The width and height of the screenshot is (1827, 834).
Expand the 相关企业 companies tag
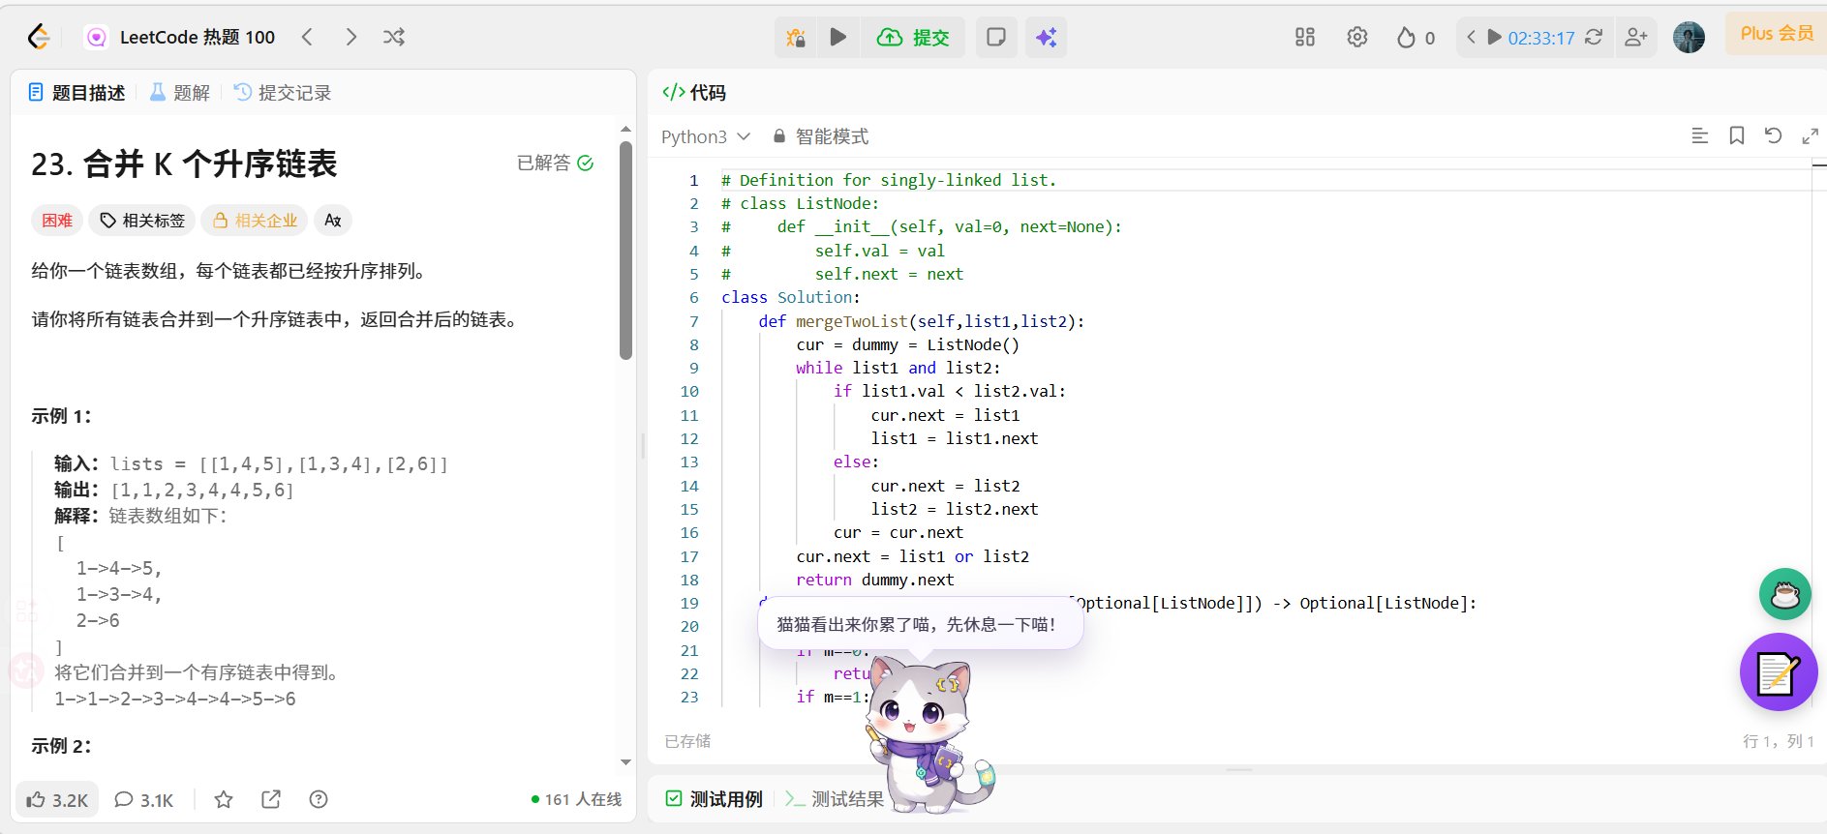pos(255,221)
